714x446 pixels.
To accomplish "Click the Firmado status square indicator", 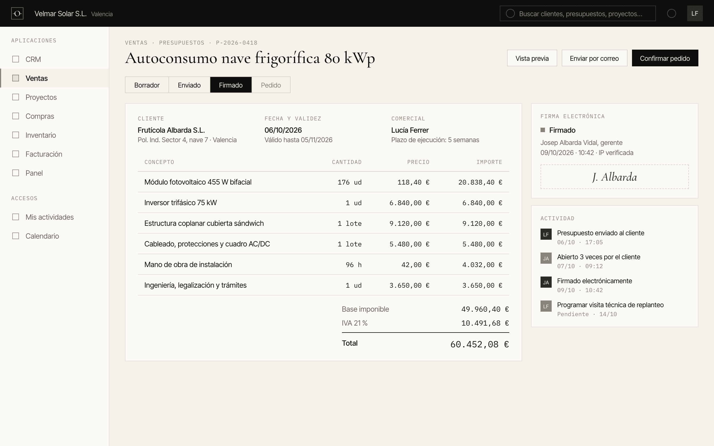I will [542, 130].
